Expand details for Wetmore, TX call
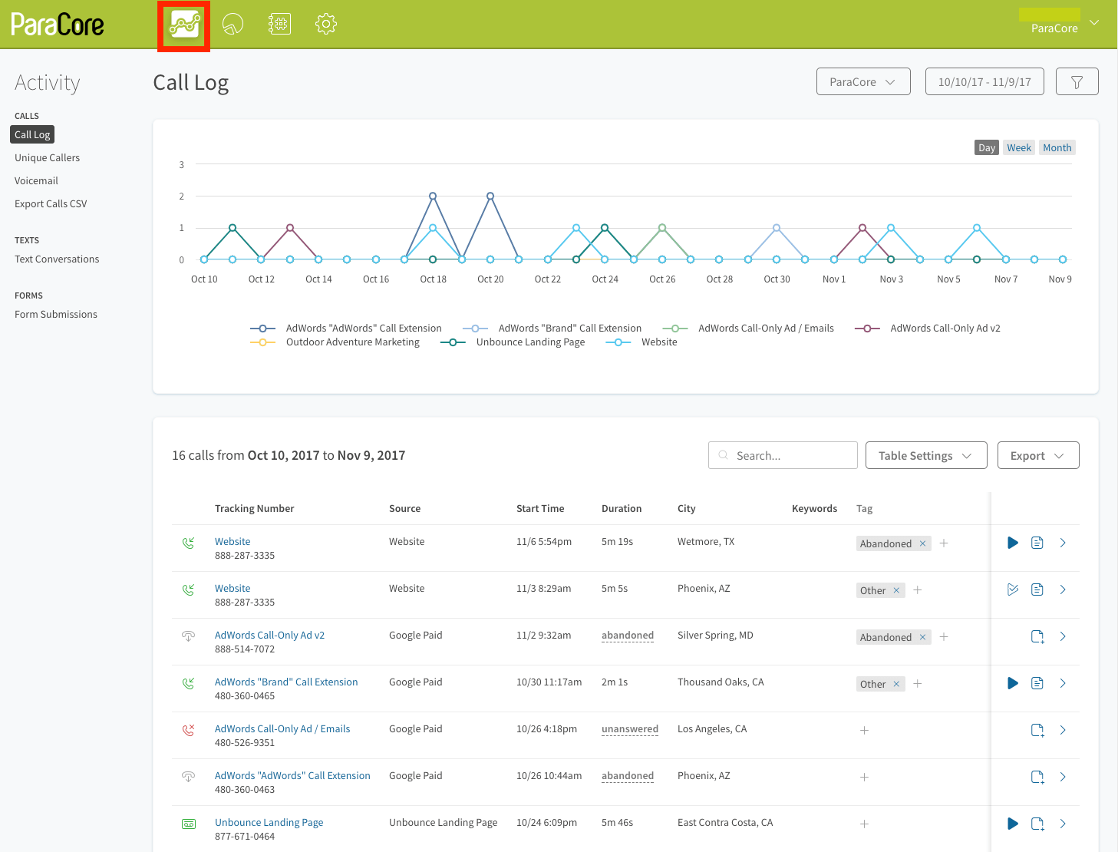Image resolution: width=1118 pixels, height=852 pixels. click(x=1063, y=543)
